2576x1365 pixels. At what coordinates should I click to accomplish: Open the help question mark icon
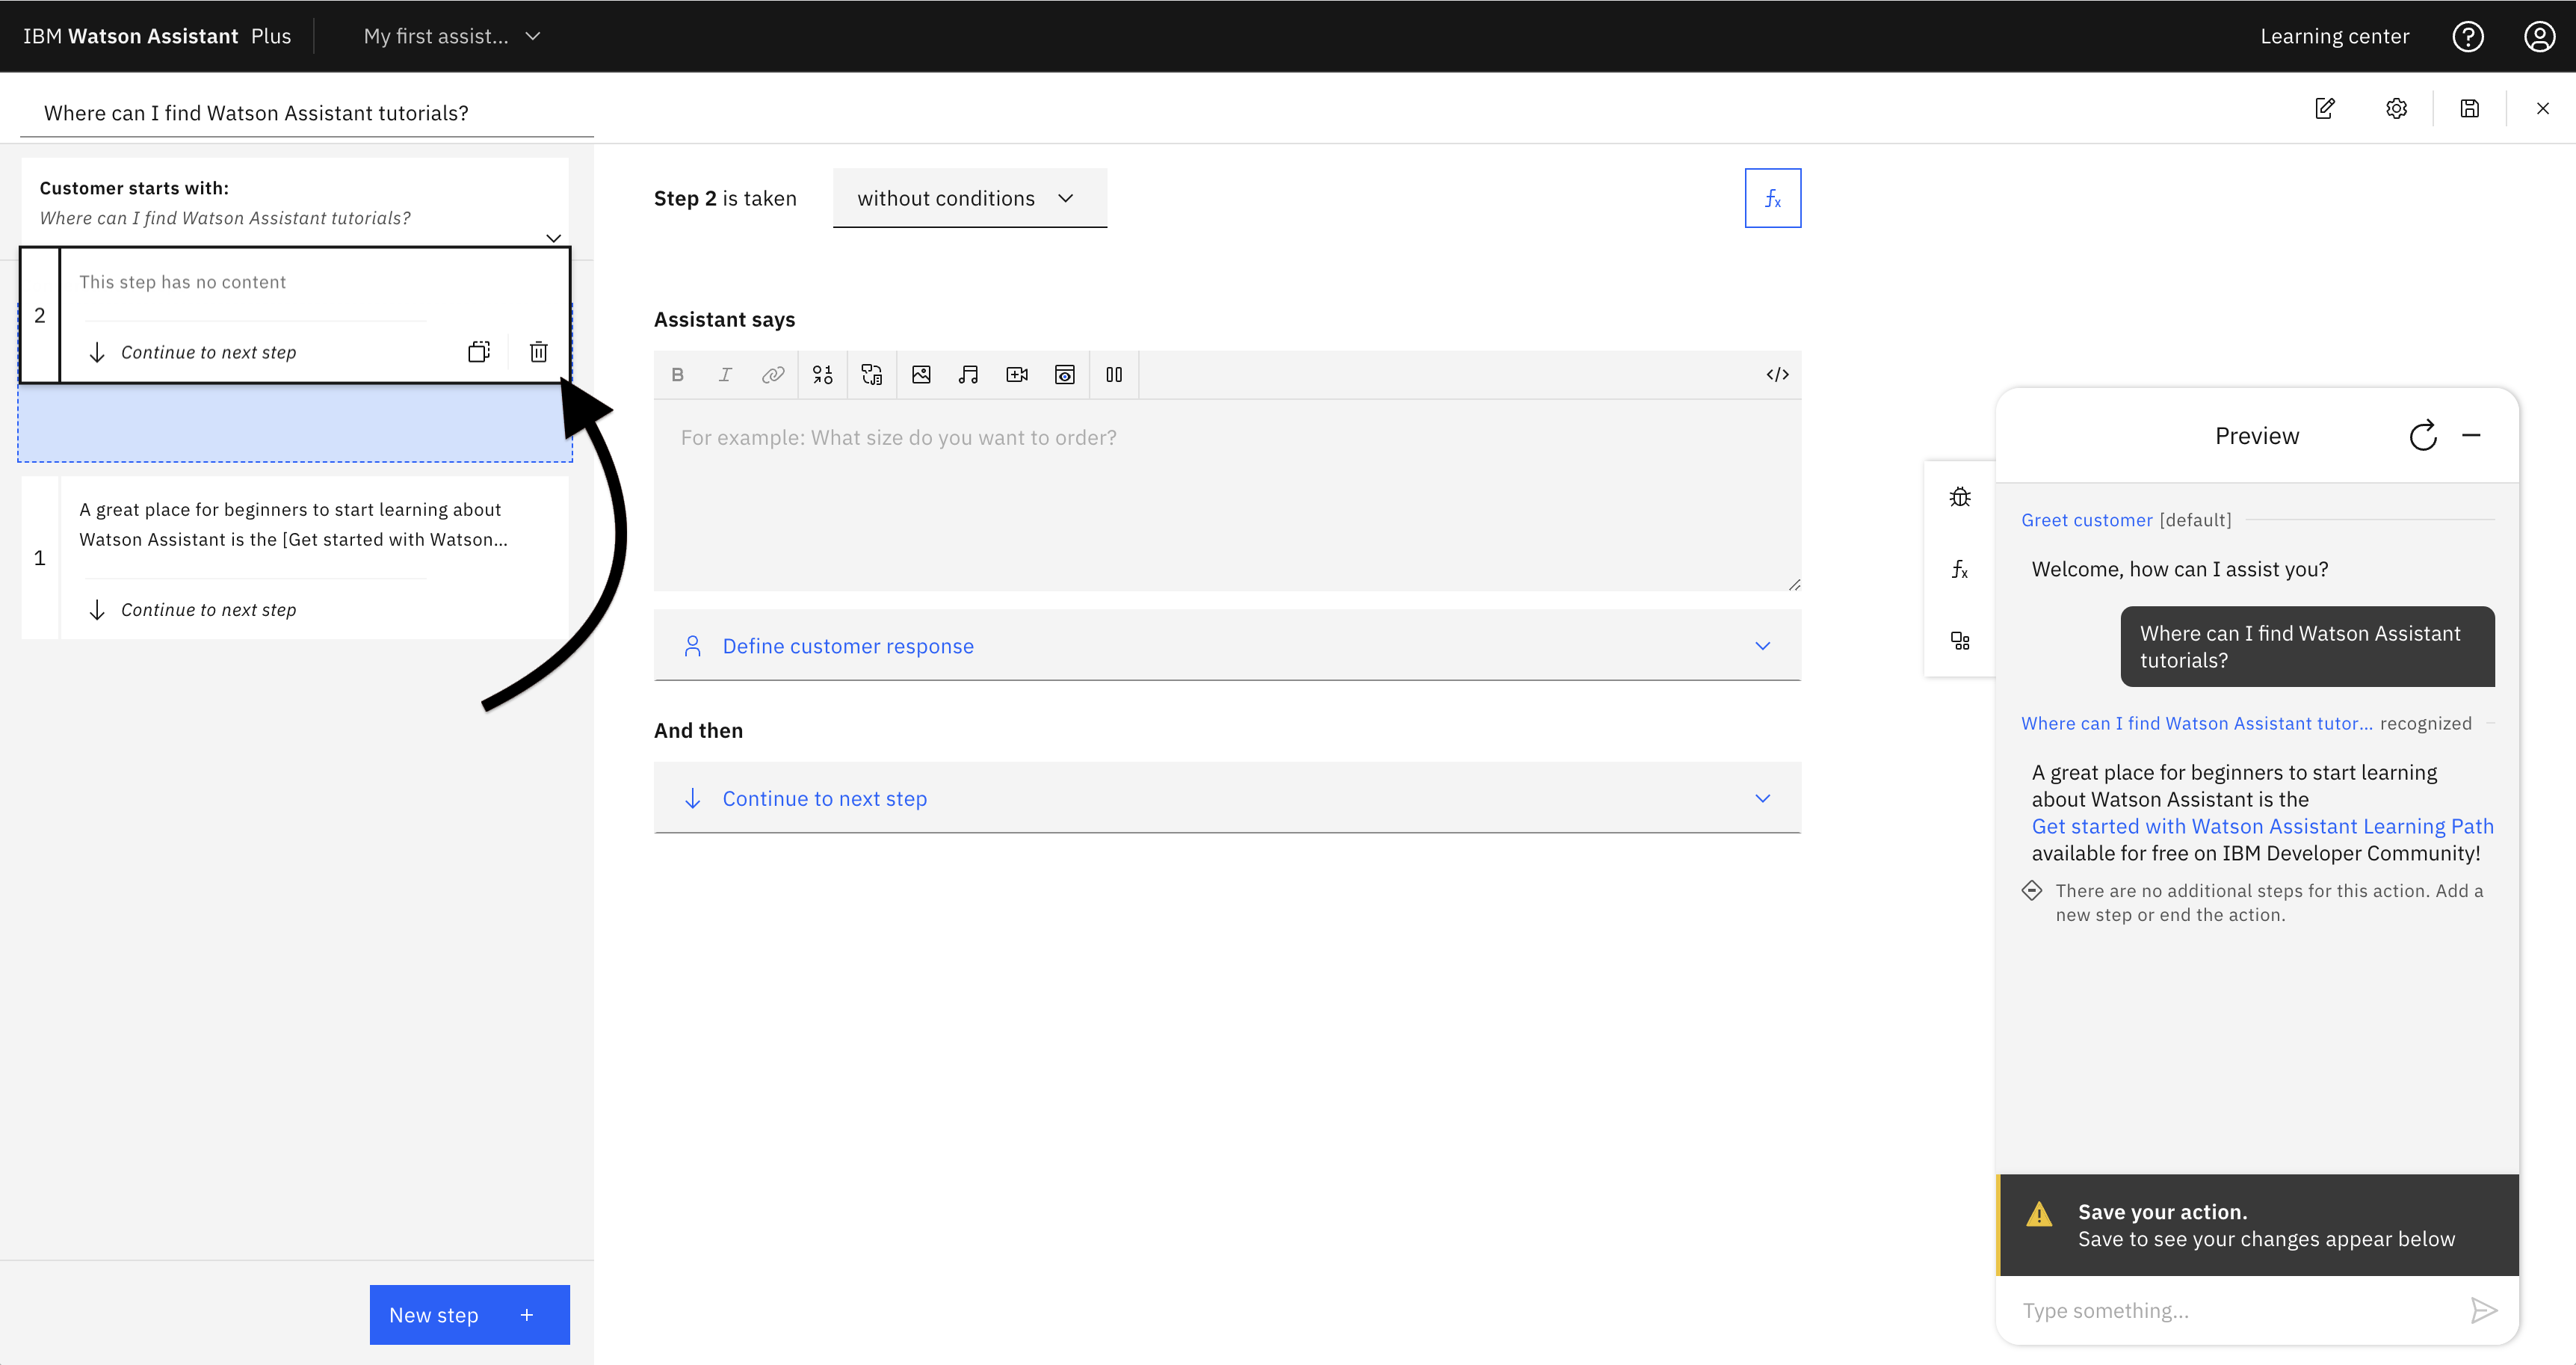coord(2468,36)
